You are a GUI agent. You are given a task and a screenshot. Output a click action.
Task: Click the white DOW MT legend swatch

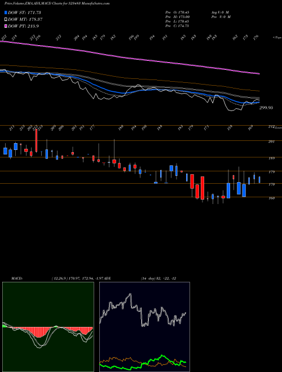click(x=6, y=20)
